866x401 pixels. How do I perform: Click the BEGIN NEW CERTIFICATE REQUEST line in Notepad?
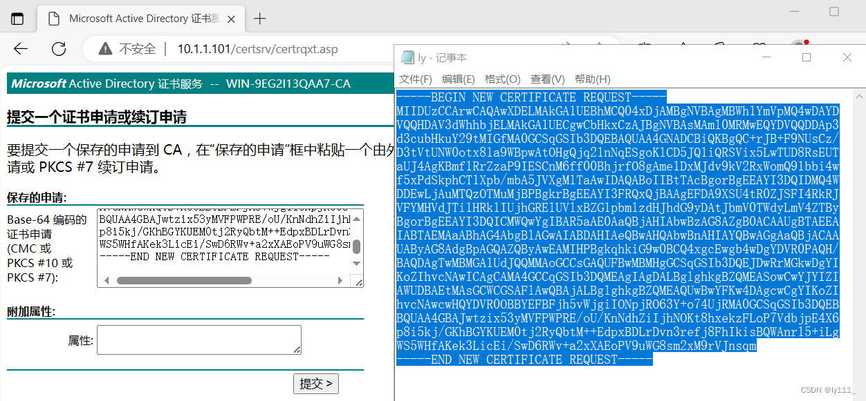click(x=531, y=97)
